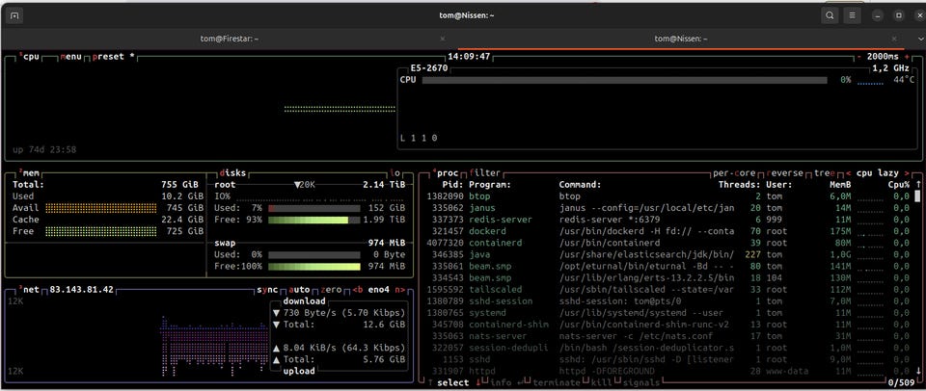This screenshot has height=391, width=926.
Task: Toggle per-core CPU usage in proc
Action: 735,172
